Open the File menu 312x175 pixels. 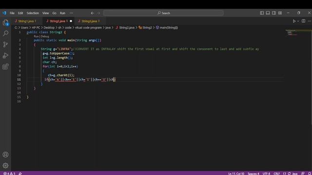[x=12, y=13]
